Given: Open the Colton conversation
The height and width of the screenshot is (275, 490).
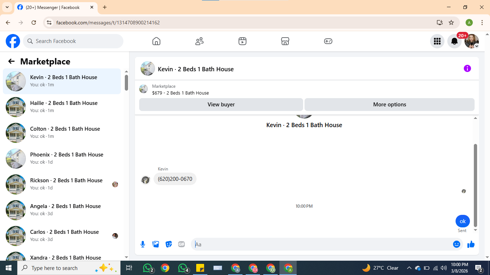Looking at the screenshot, I should click(62, 133).
